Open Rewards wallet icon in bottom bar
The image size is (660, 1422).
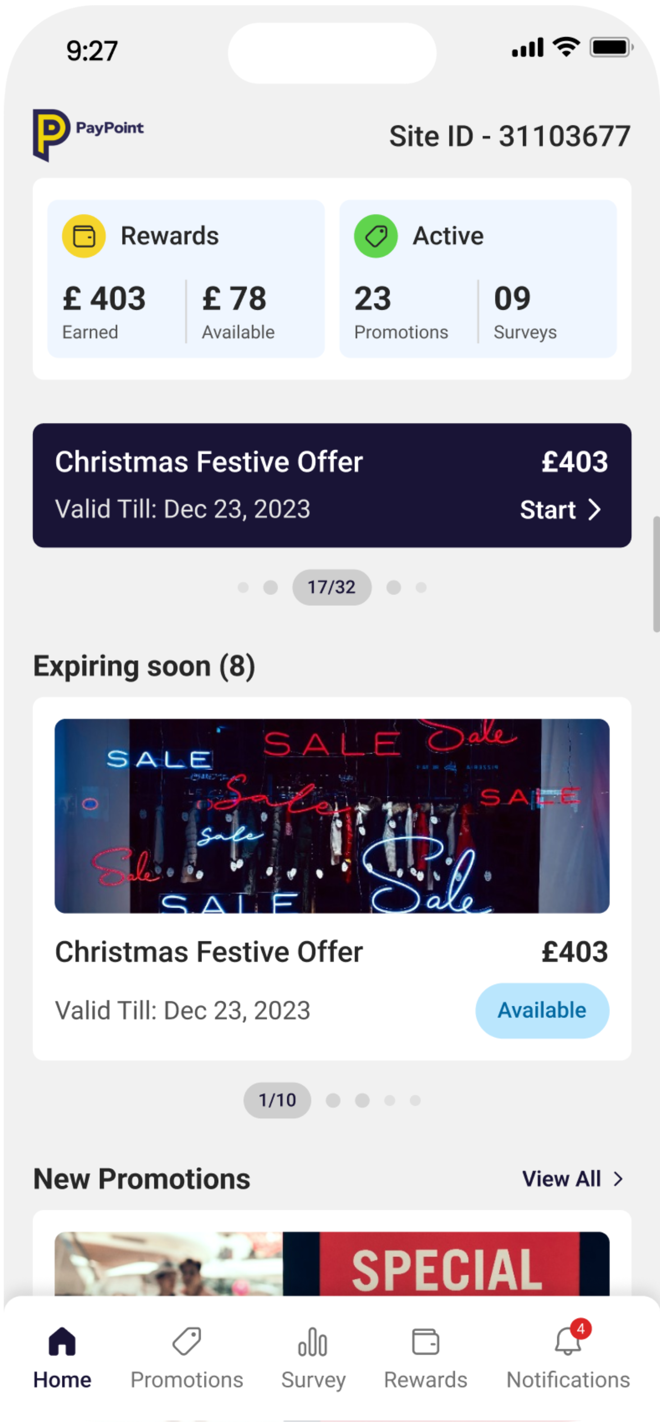coord(426,1342)
